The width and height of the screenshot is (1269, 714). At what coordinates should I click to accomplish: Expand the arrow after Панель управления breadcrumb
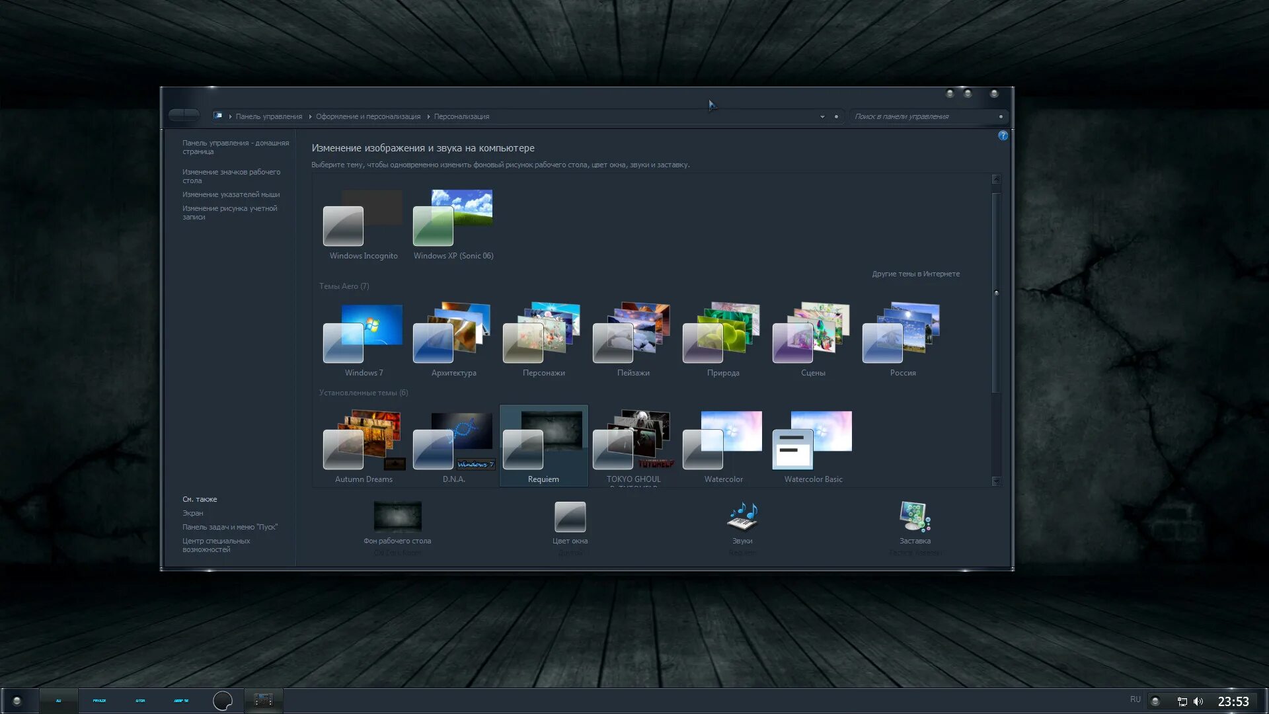309,117
